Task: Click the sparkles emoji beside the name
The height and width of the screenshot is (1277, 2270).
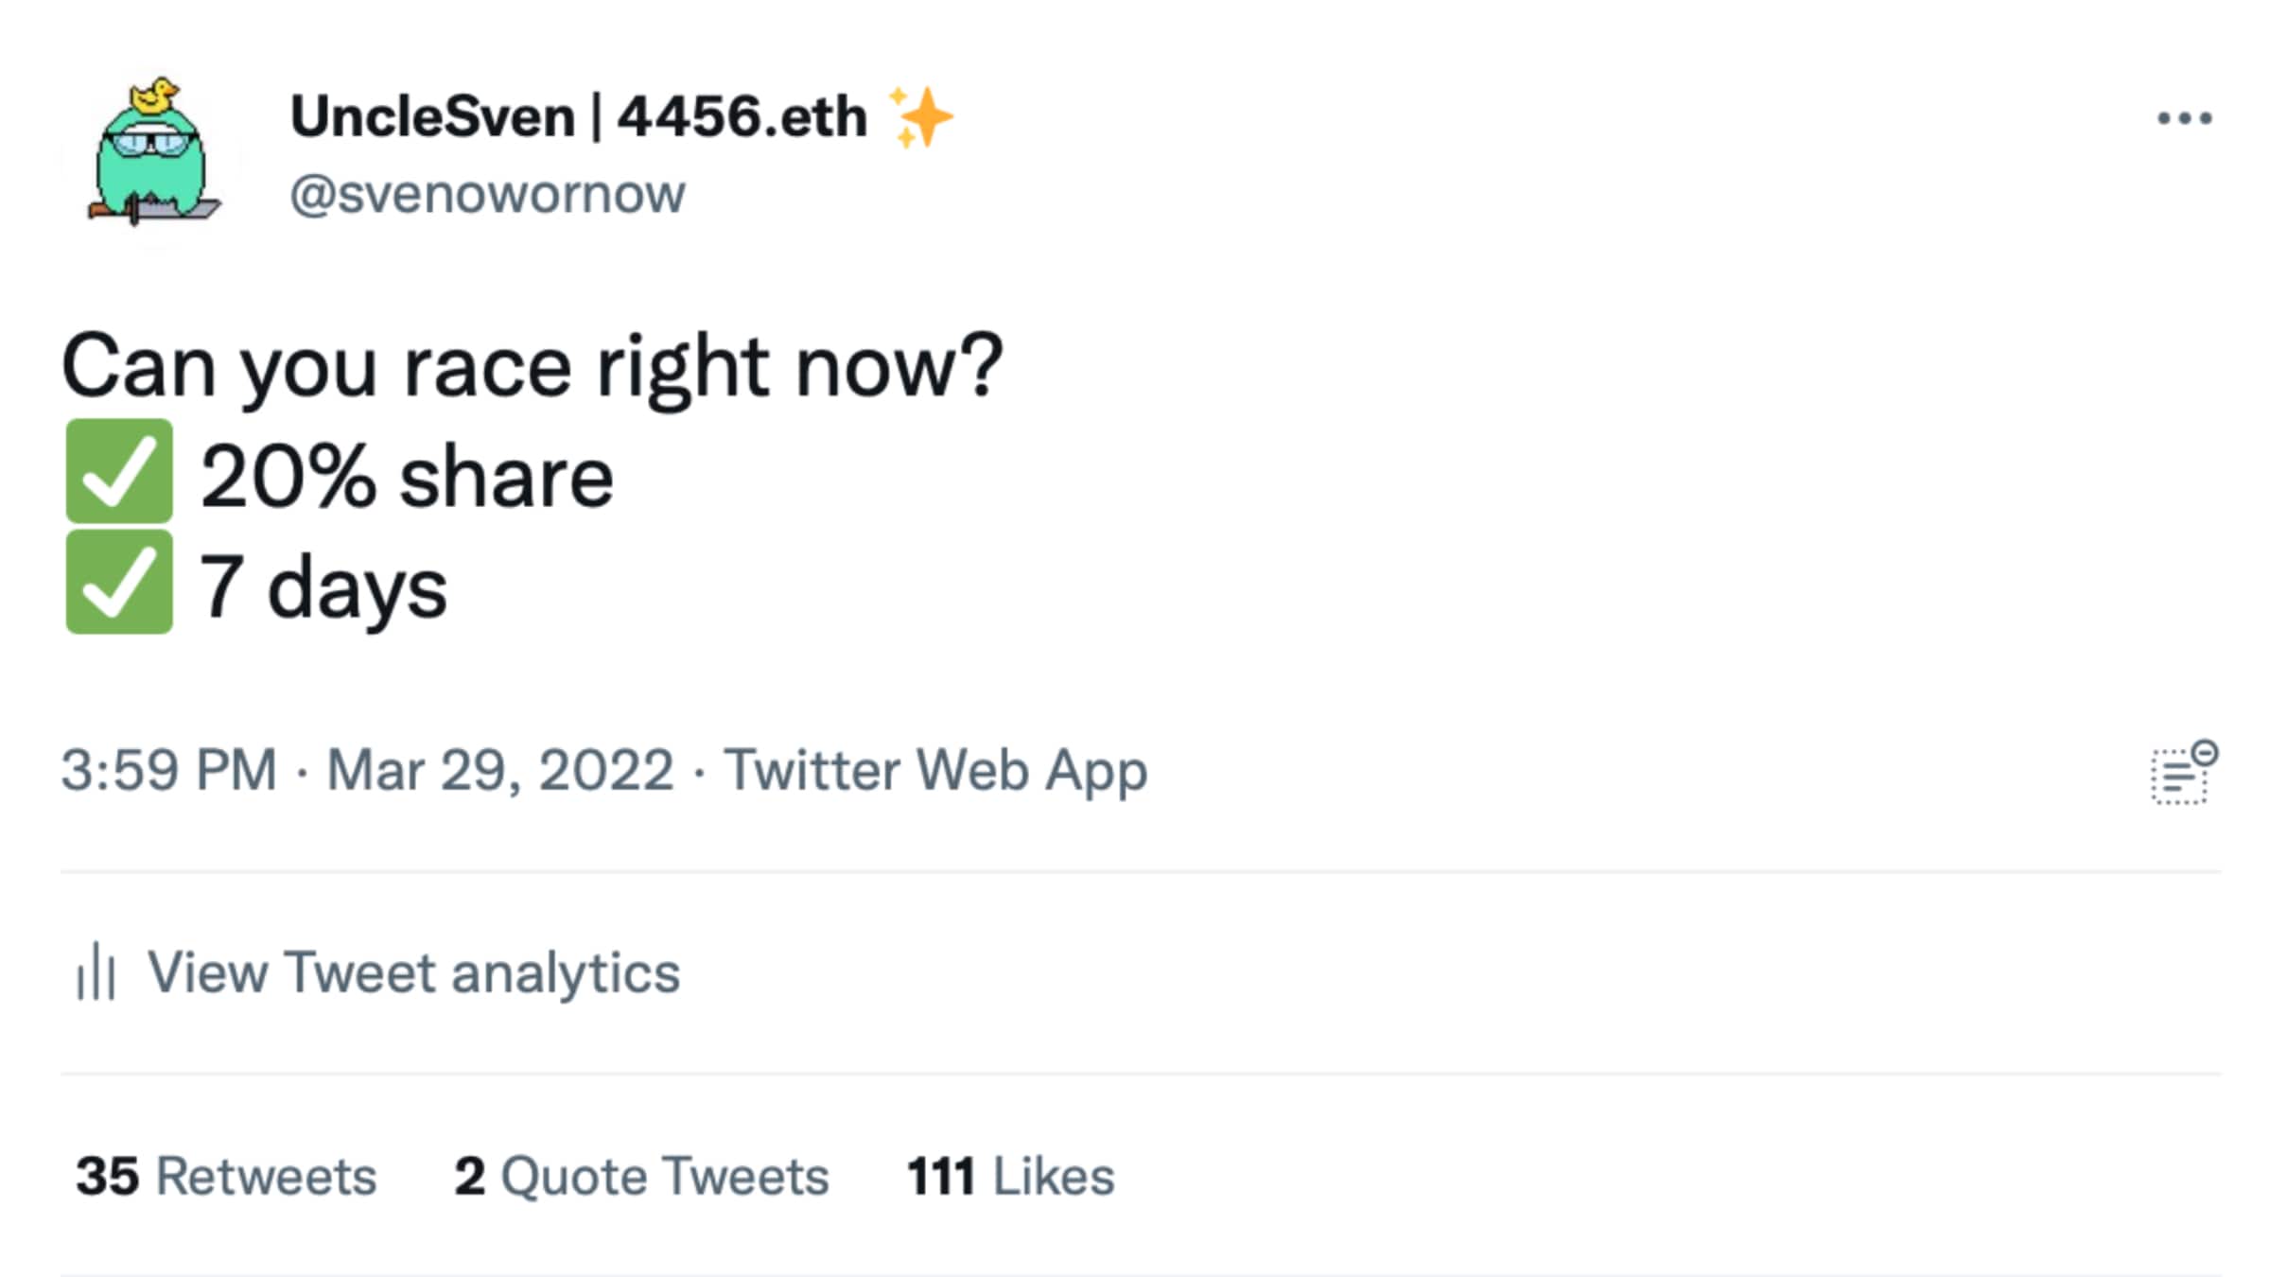Action: coord(921,117)
